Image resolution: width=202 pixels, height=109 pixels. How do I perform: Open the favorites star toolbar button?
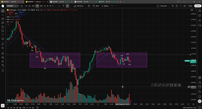3,106
